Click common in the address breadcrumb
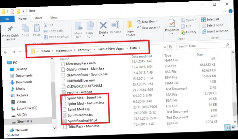The image size is (238, 139). coord(84,50)
